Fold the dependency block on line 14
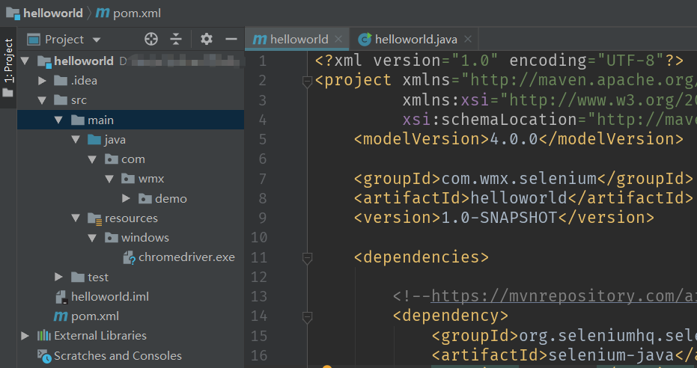 click(x=307, y=317)
